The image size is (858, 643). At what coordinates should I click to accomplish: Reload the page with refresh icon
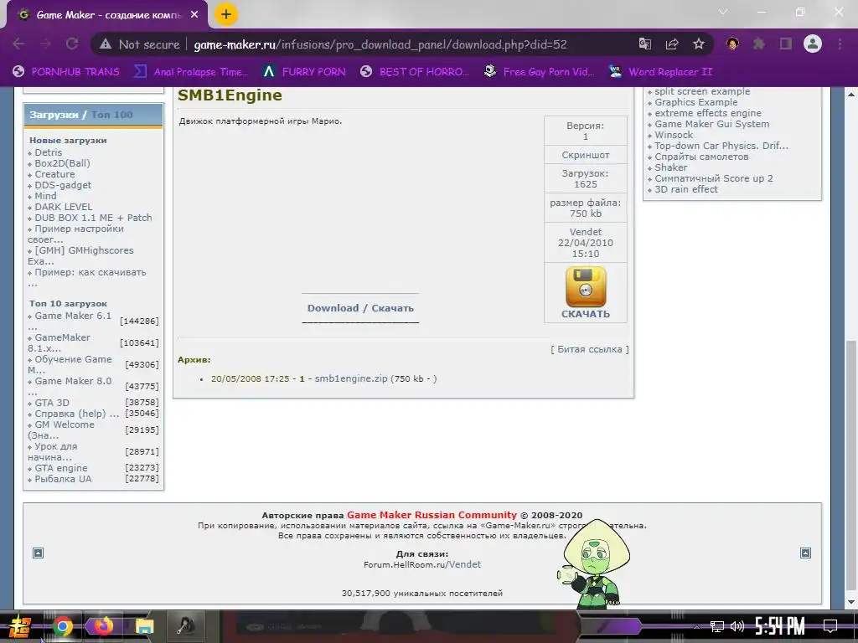click(72, 44)
